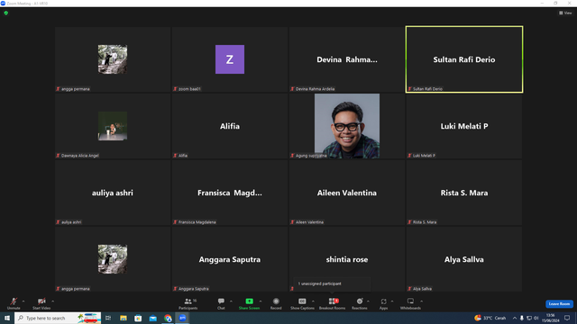Image resolution: width=577 pixels, height=324 pixels.
Task: Click the Alifia name label
Action: coord(183,156)
